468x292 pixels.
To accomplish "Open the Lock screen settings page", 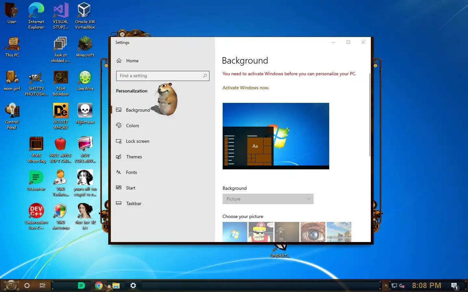I will pyautogui.click(x=162, y=141).
